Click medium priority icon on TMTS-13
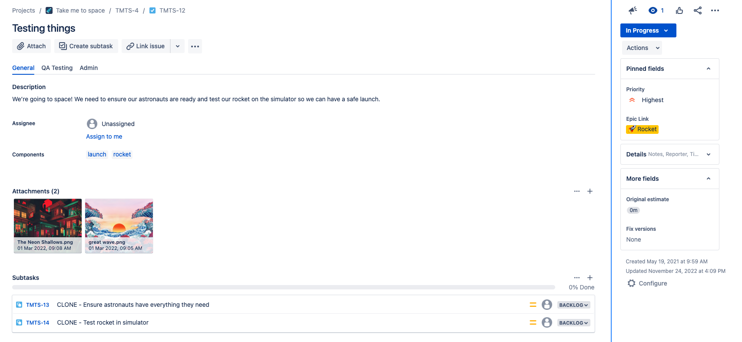 pyautogui.click(x=533, y=305)
